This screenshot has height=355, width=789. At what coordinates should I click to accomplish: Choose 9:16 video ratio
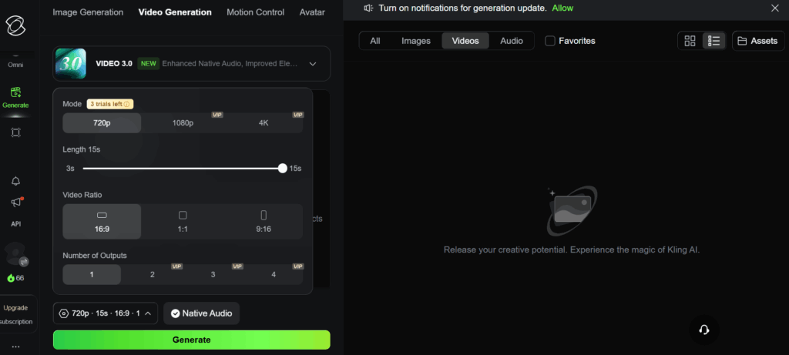[x=264, y=222]
